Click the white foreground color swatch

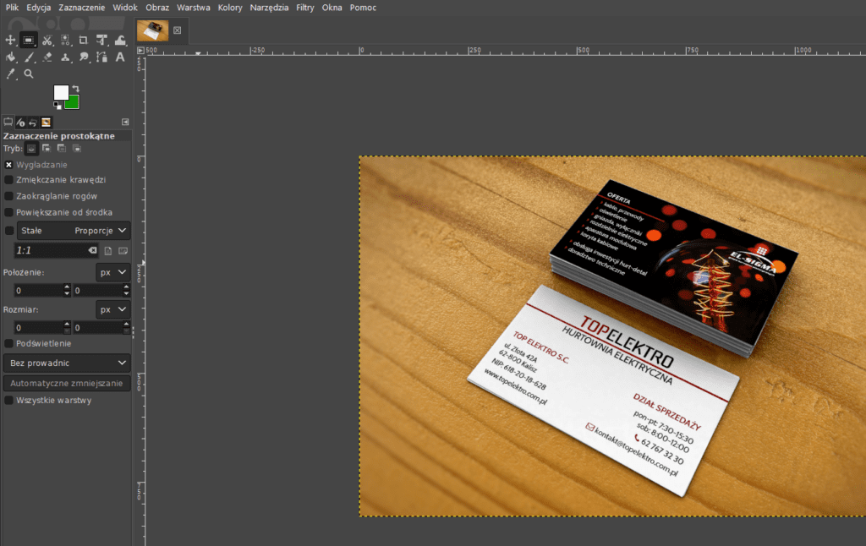[x=60, y=91]
